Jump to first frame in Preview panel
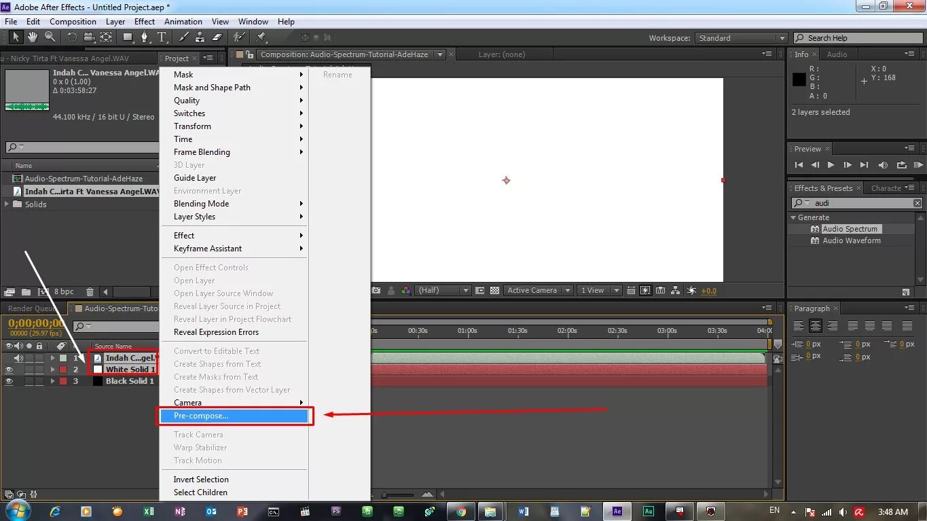The width and height of the screenshot is (927, 521). click(x=799, y=164)
